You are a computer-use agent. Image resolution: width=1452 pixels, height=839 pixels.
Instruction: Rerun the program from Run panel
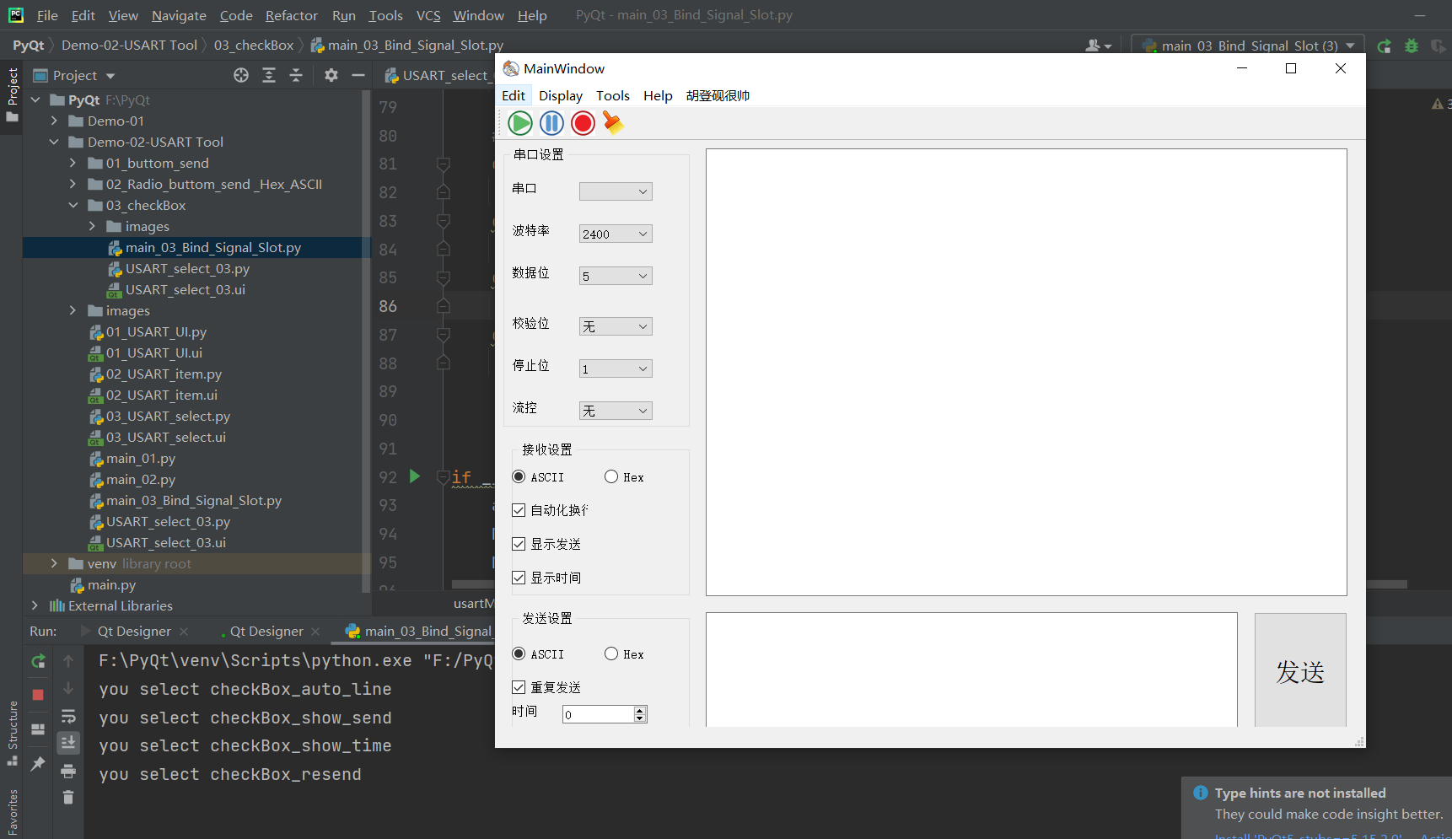point(38,662)
